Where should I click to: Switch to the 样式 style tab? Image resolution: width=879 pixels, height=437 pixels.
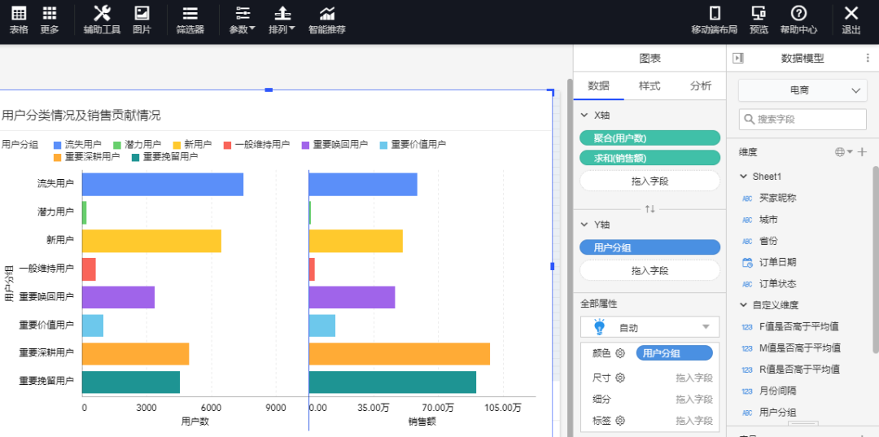point(649,86)
